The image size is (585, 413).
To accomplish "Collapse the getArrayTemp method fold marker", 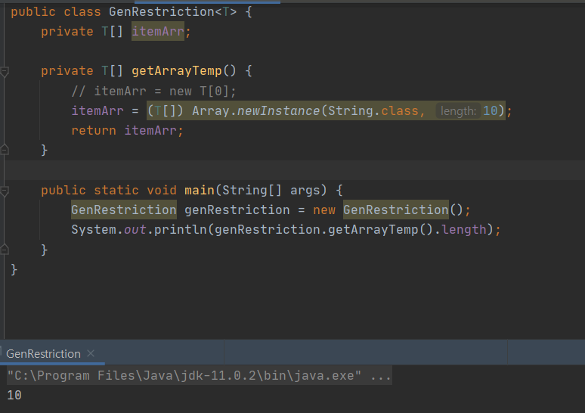I will point(5,71).
